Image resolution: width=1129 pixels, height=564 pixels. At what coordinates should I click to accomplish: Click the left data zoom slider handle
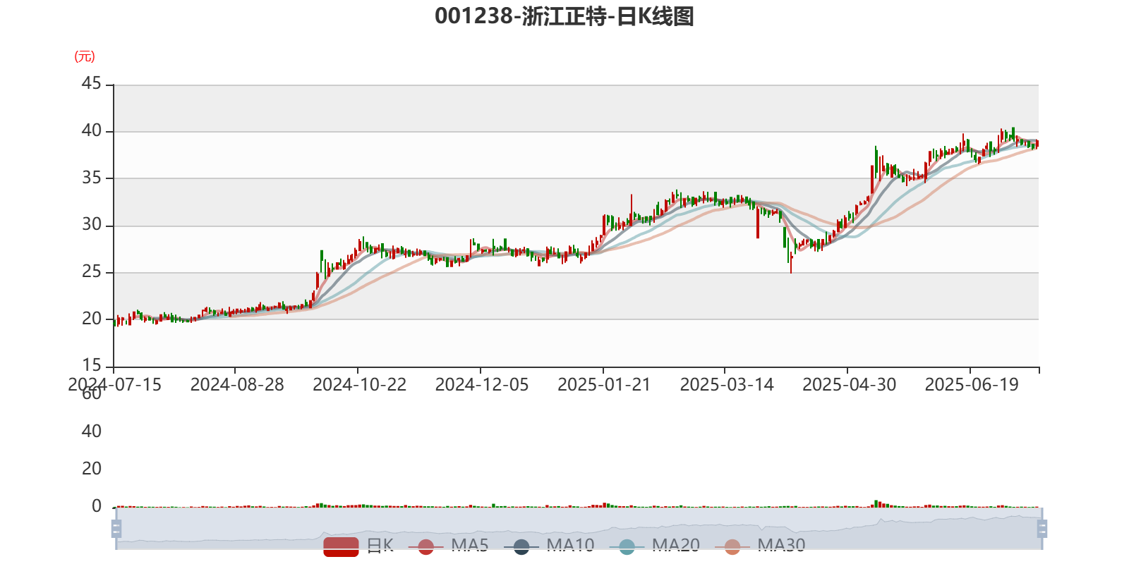[x=116, y=528]
